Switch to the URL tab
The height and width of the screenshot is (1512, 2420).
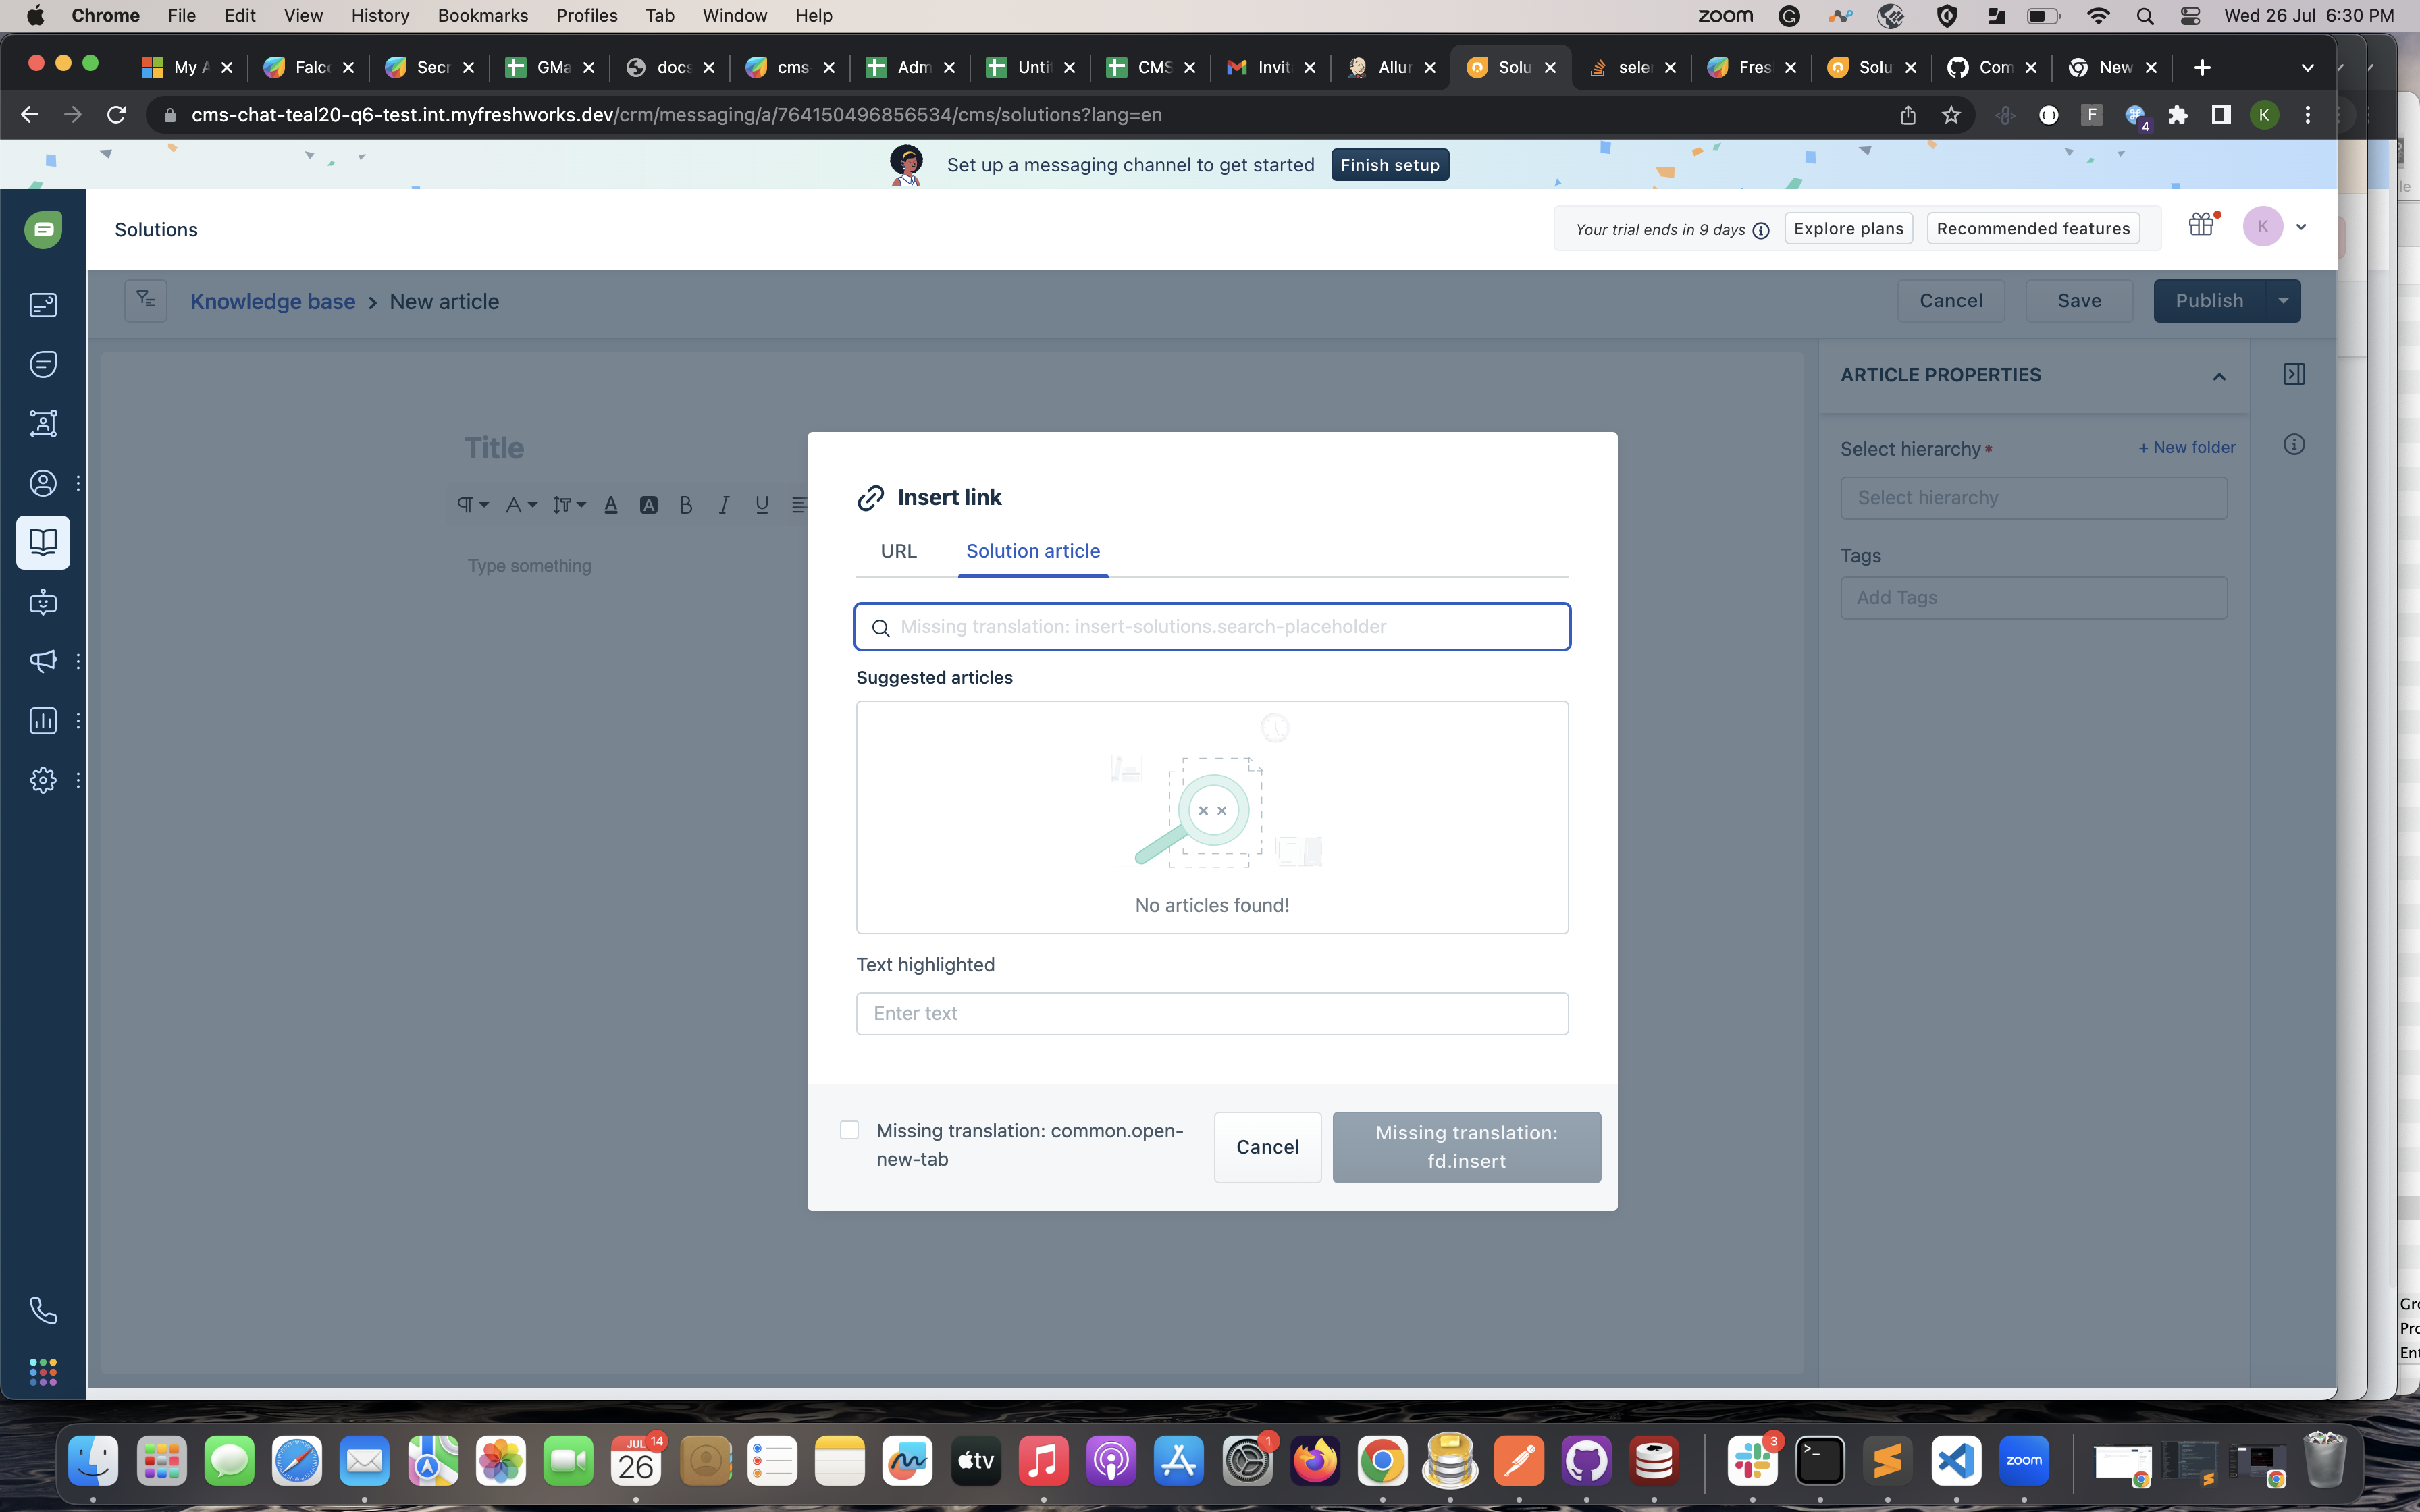click(x=898, y=551)
